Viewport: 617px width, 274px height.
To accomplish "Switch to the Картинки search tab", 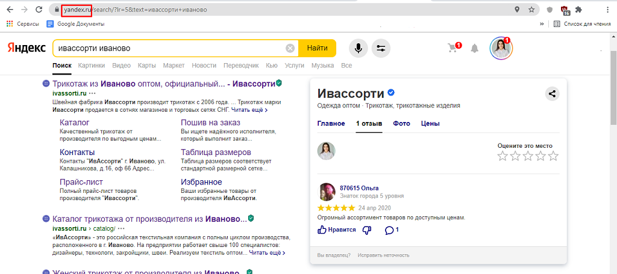I will coord(91,65).
